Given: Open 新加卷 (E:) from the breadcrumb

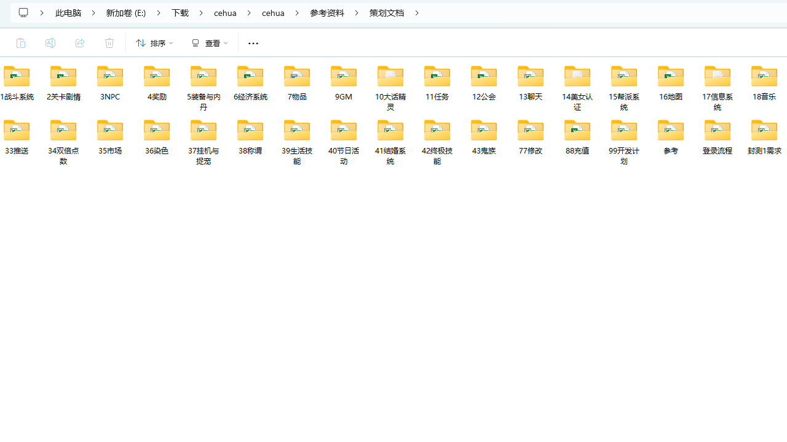Looking at the screenshot, I should pos(126,12).
